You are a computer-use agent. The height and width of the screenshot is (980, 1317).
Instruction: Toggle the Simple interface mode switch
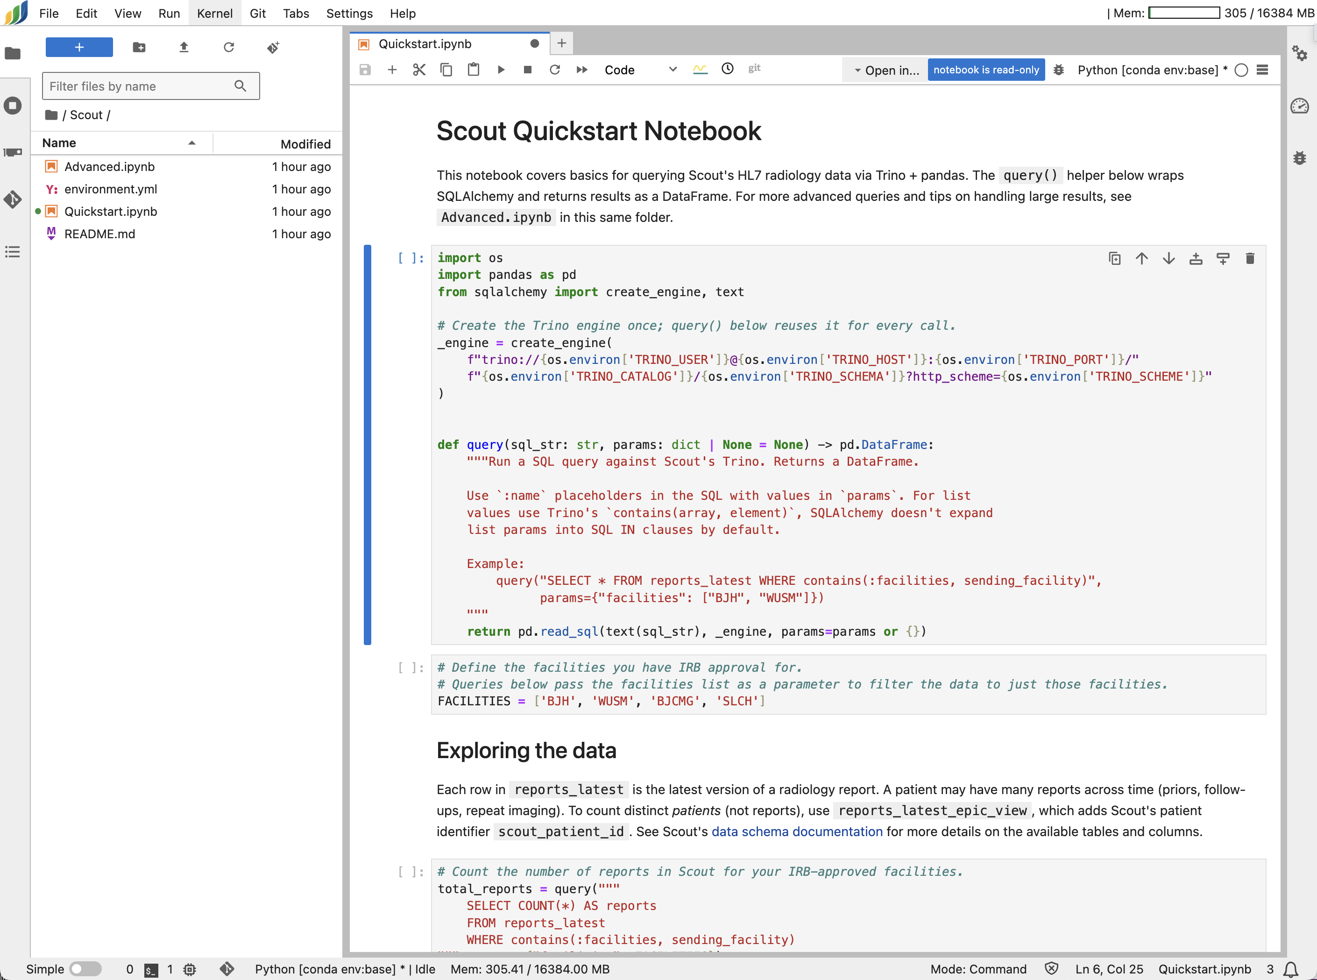pyautogui.click(x=85, y=969)
